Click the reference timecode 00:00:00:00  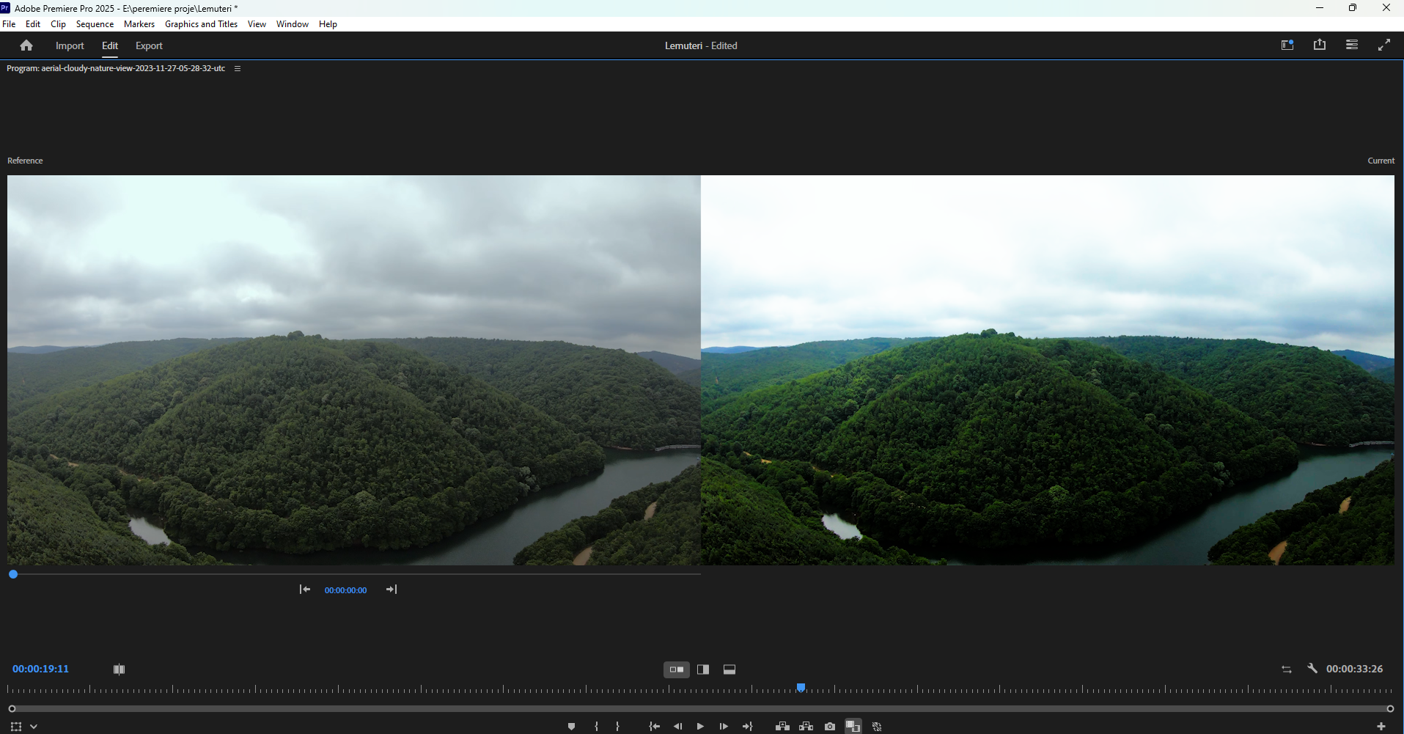(345, 590)
